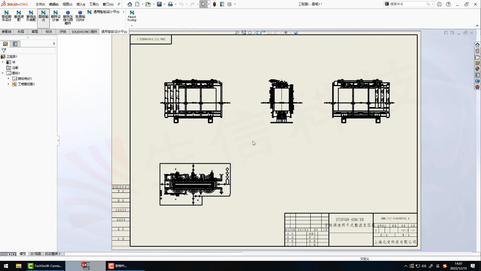The width and height of the screenshot is (481, 271).
Task: Select the 注解 tree item
Action: 12,68
